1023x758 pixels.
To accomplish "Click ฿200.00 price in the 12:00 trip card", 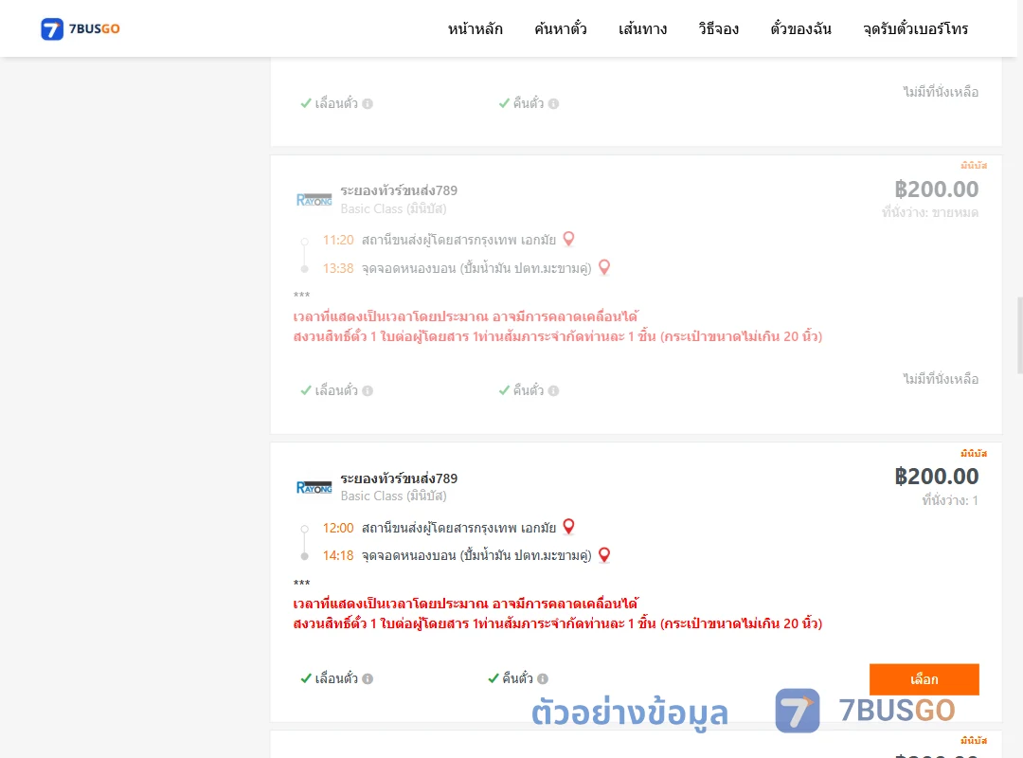I will [936, 477].
